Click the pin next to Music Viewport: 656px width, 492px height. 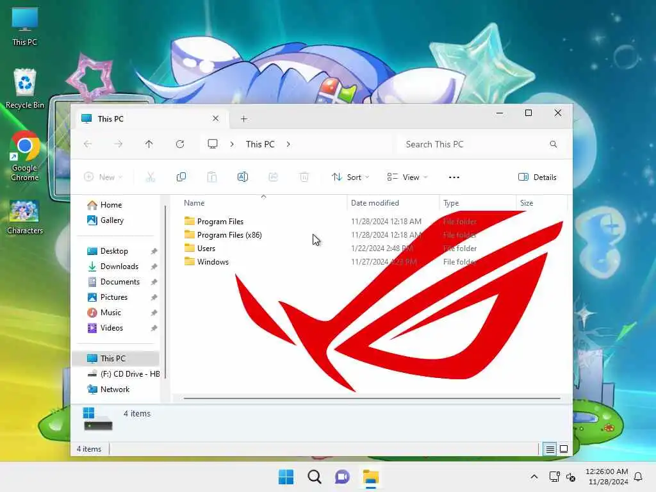154,313
